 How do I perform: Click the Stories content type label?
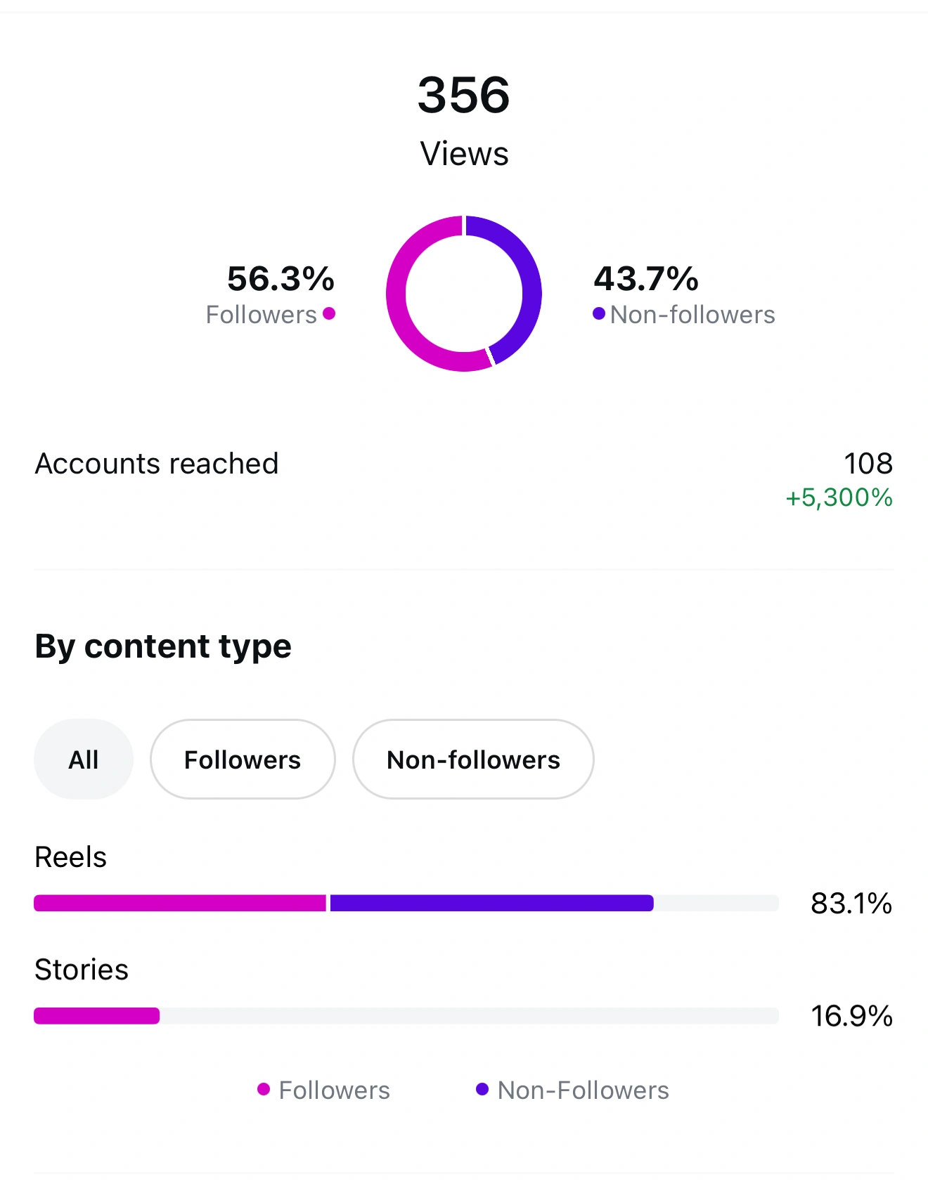click(x=82, y=970)
